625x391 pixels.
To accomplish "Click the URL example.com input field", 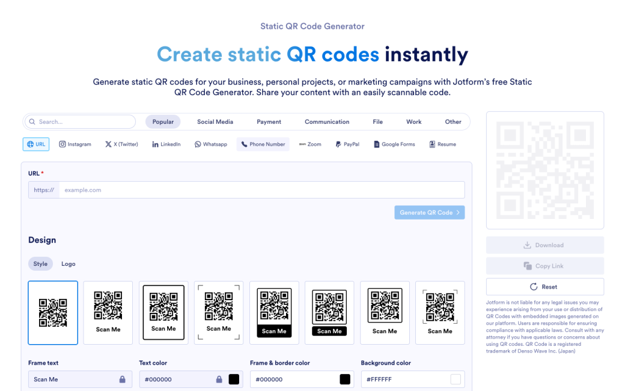I will (x=262, y=190).
